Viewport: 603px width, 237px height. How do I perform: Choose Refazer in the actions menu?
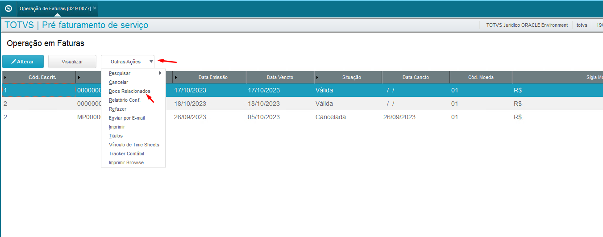pos(117,109)
